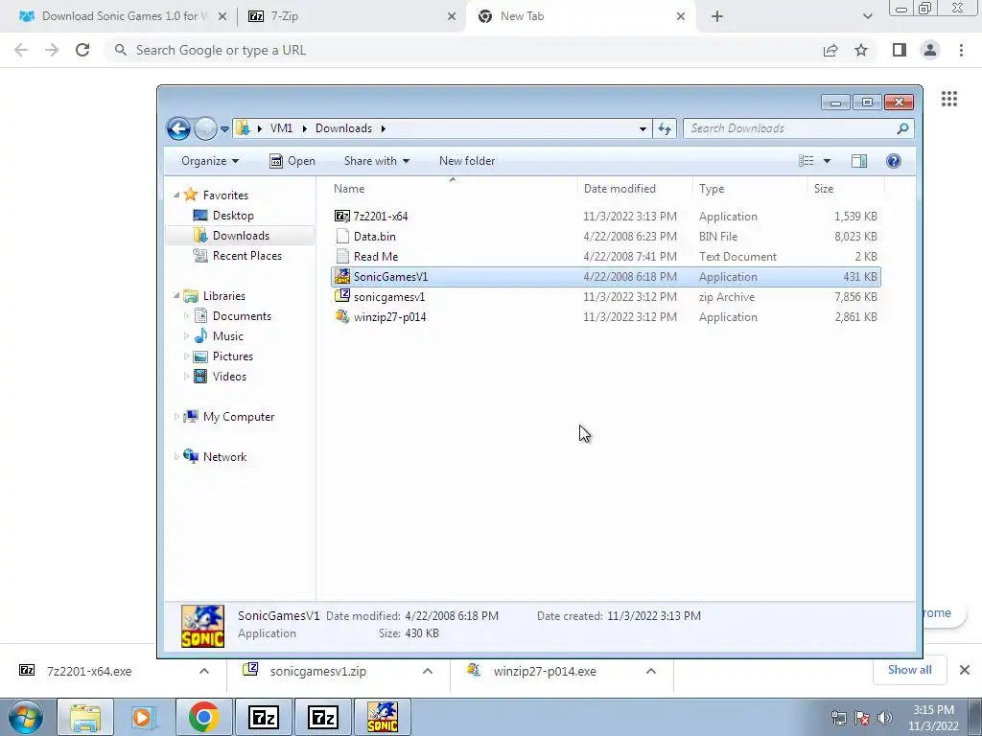Select Downloads in navigation pane
Image resolution: width=982 pixels, height=736 pixels.
[x=241, y=236]
